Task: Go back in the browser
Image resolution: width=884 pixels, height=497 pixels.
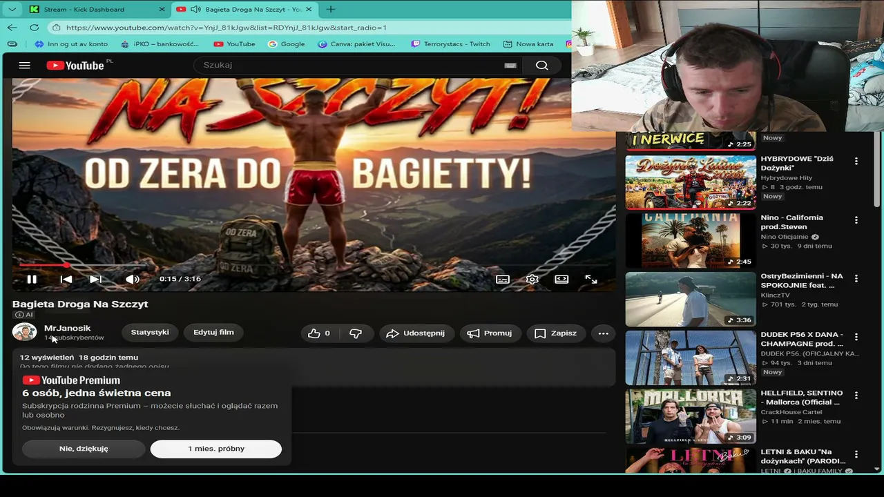Action: 12,28
